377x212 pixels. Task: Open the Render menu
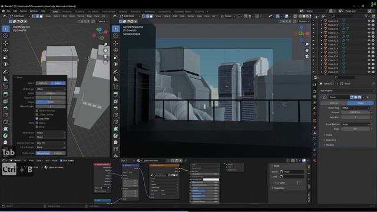24,11
